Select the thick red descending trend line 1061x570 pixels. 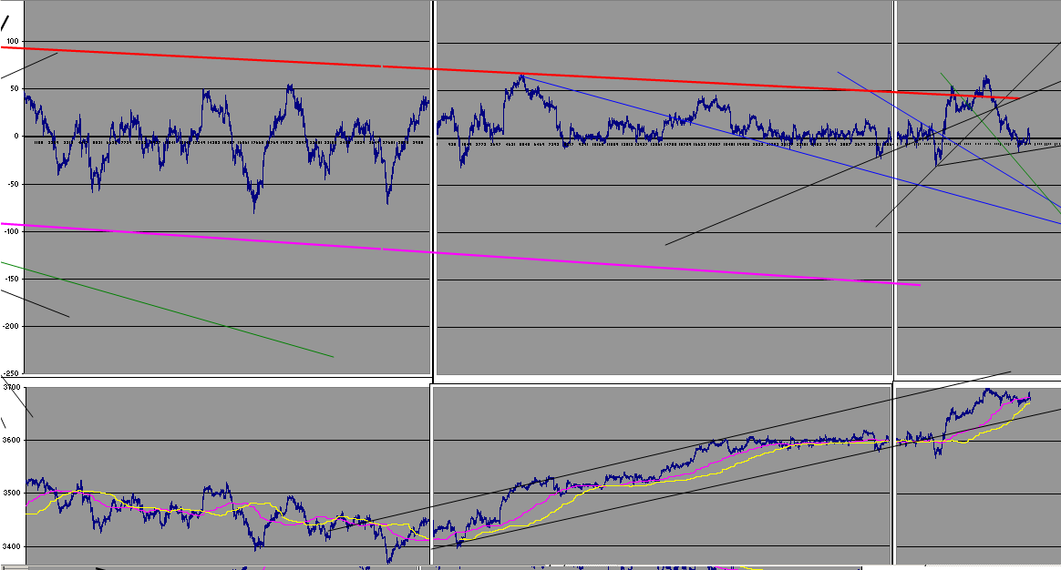510,72
